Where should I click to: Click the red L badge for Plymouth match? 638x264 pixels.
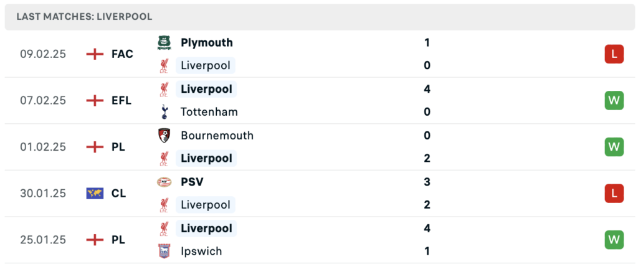pos(614,54)
